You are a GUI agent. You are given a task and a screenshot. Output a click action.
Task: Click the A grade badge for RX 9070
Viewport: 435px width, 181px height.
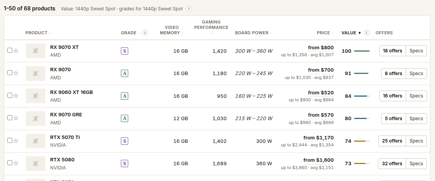125,74
